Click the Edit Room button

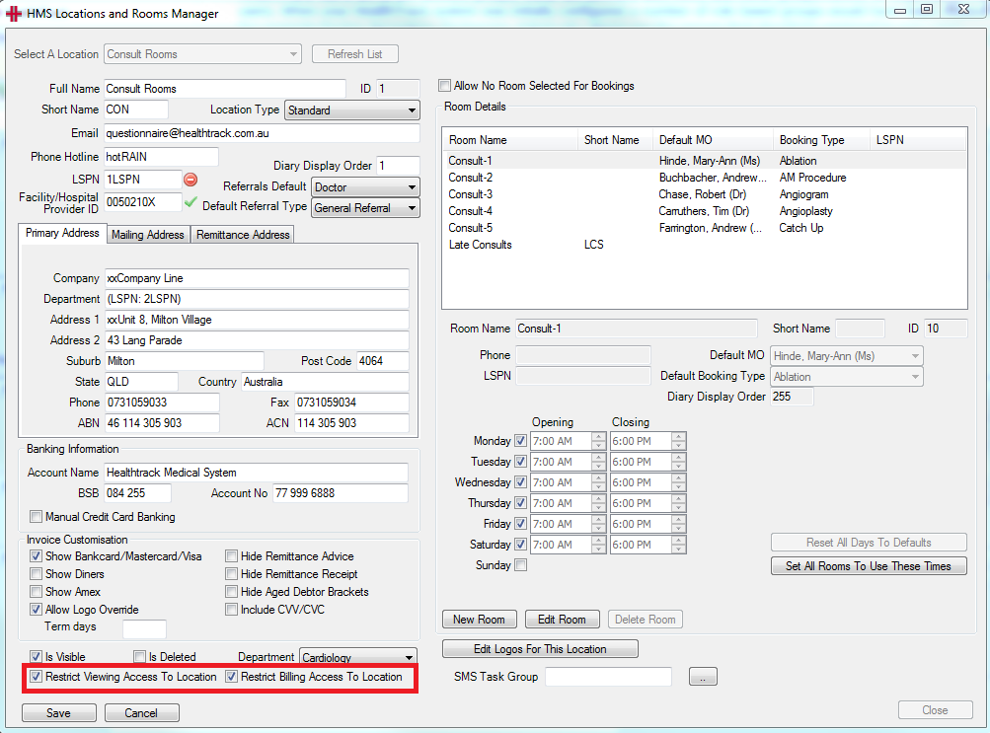click(x=562, y=620)
